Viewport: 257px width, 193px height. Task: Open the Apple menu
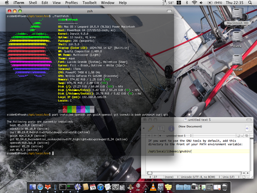tap(6, 3)
